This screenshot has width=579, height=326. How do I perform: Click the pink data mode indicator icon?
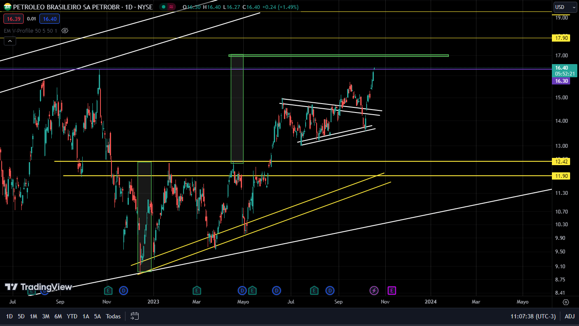pyautogui.click(x=171, y=7)
